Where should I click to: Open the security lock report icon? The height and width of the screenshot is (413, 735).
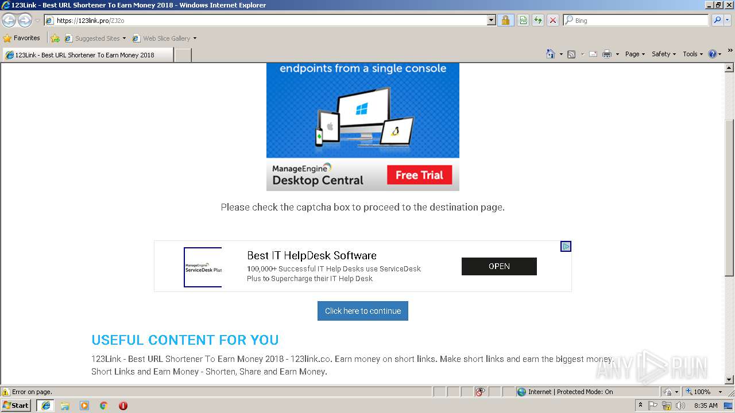pyautogui.click(x=505, y=20)
